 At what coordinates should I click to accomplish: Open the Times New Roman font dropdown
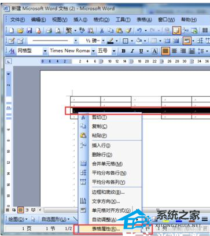click(93, 51)
